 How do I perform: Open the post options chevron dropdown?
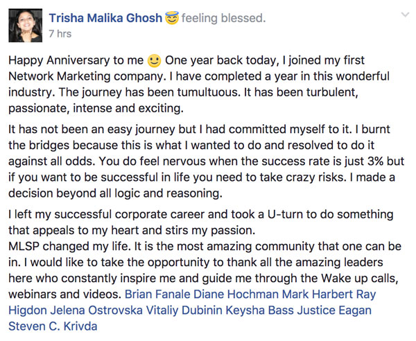coord(405,15)
